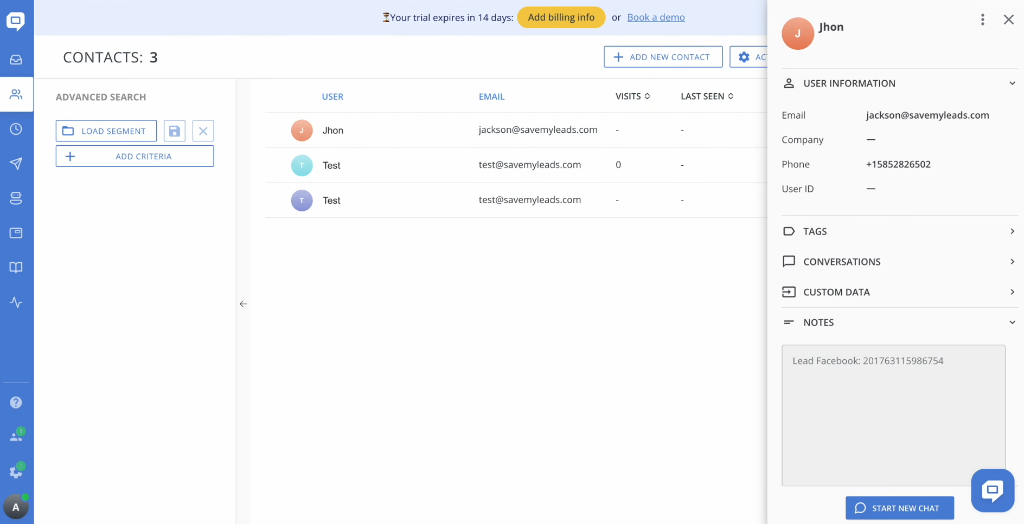Open the floating live chat widget
Viewport: 1024px width, 524px height.
993,490
